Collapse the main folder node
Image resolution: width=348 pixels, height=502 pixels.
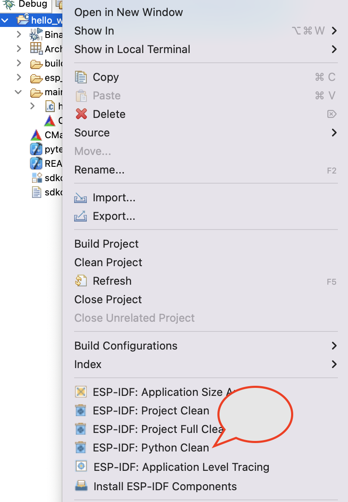coord(18,92)
